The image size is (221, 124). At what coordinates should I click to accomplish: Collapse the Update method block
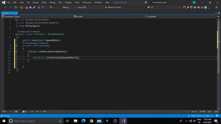coord(16,46)
